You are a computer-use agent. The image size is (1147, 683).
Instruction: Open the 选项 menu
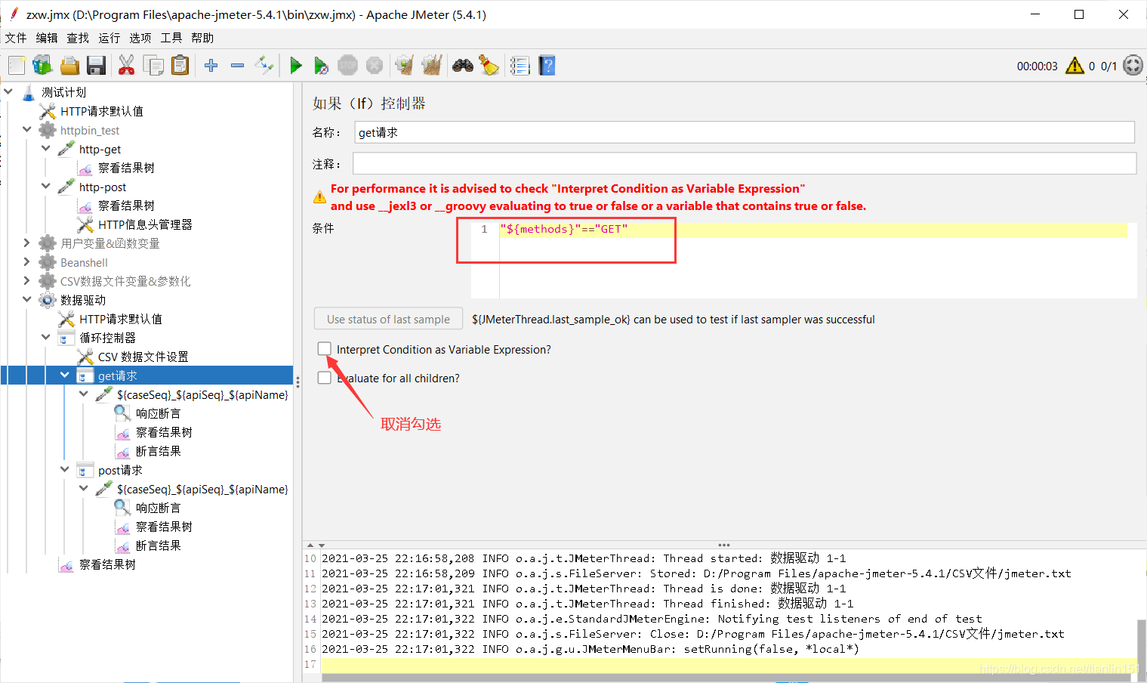coord(140,38)
